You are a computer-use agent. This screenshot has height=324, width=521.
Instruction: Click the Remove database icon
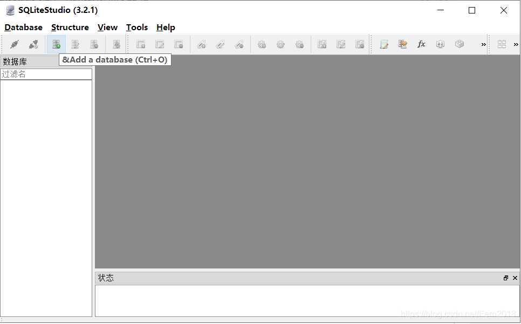(94, 44)
